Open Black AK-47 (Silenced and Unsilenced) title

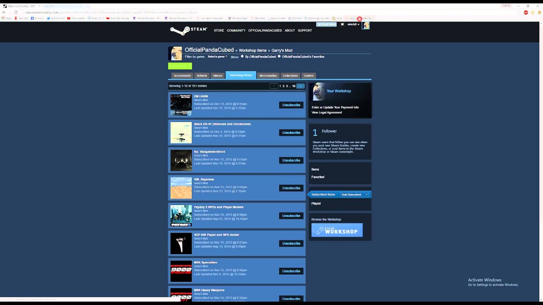click(x=222, y=124)
